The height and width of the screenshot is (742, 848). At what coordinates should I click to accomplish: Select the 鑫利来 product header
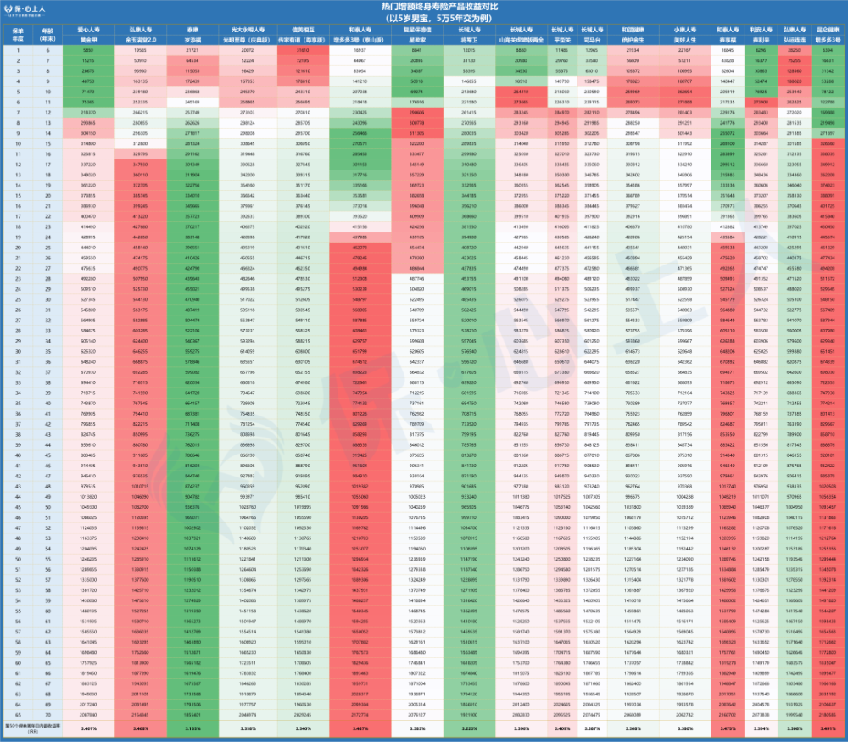(761, 40)
